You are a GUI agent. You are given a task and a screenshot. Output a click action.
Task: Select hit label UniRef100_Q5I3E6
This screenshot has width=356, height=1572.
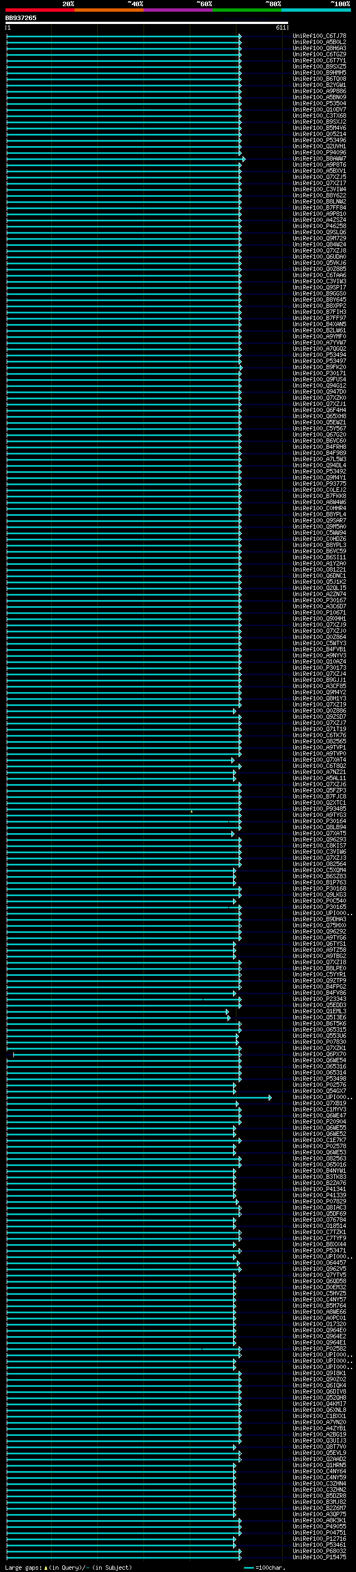(x=319, y=1017)
